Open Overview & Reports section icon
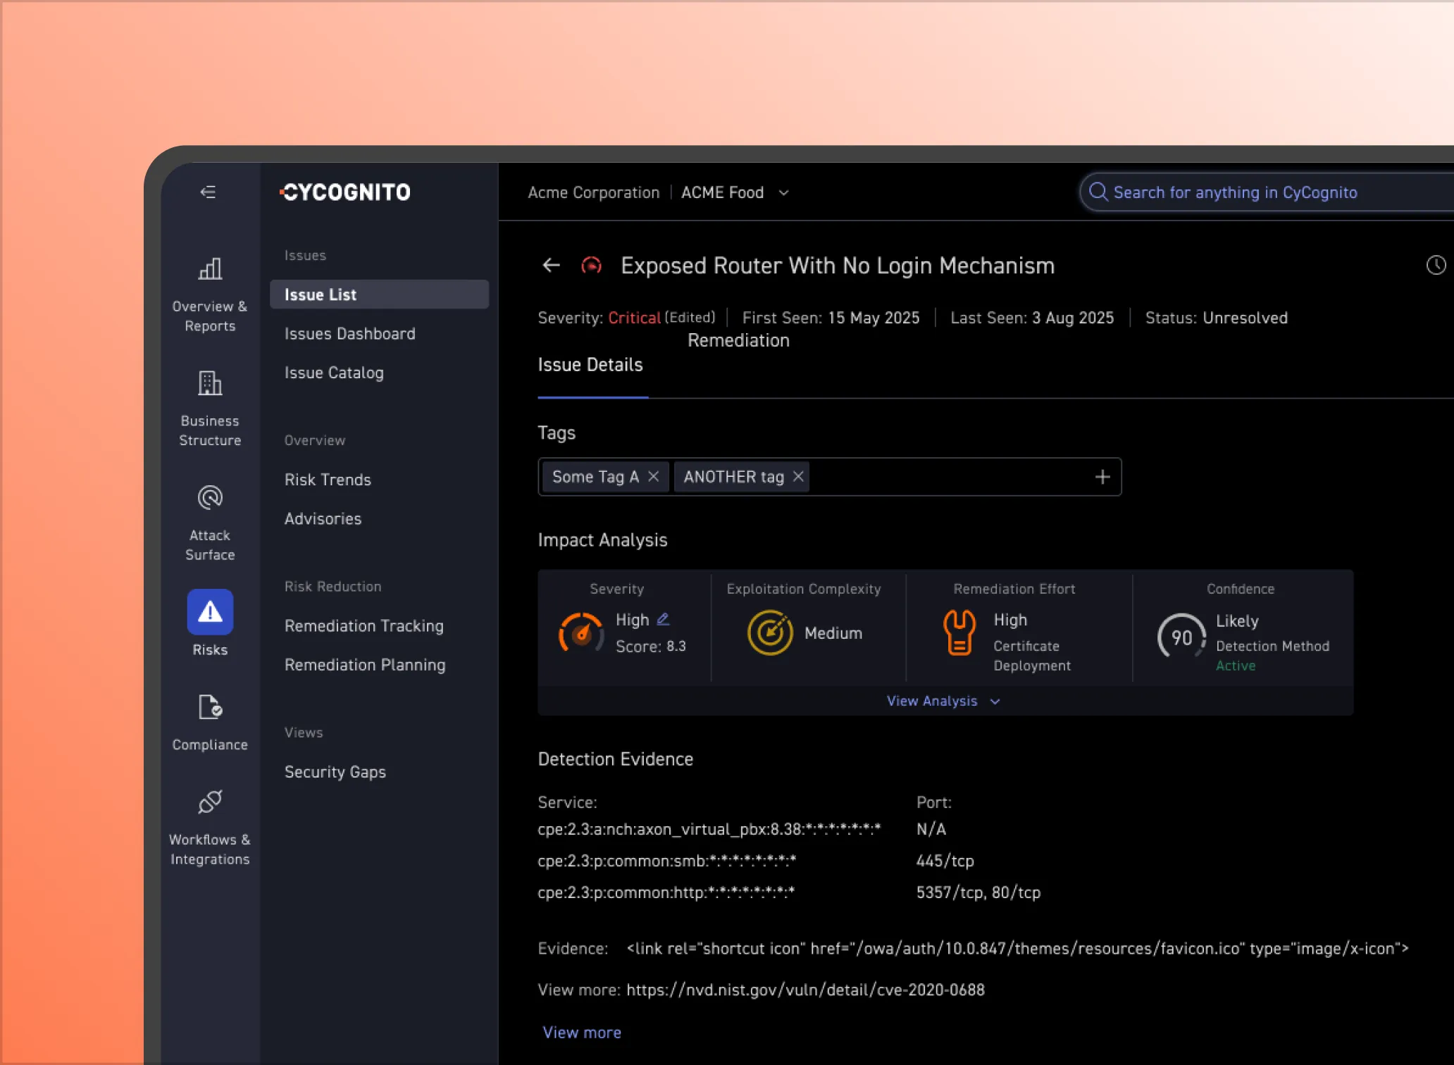This screenshot has width=1454, height=1065. pos(210,268)
